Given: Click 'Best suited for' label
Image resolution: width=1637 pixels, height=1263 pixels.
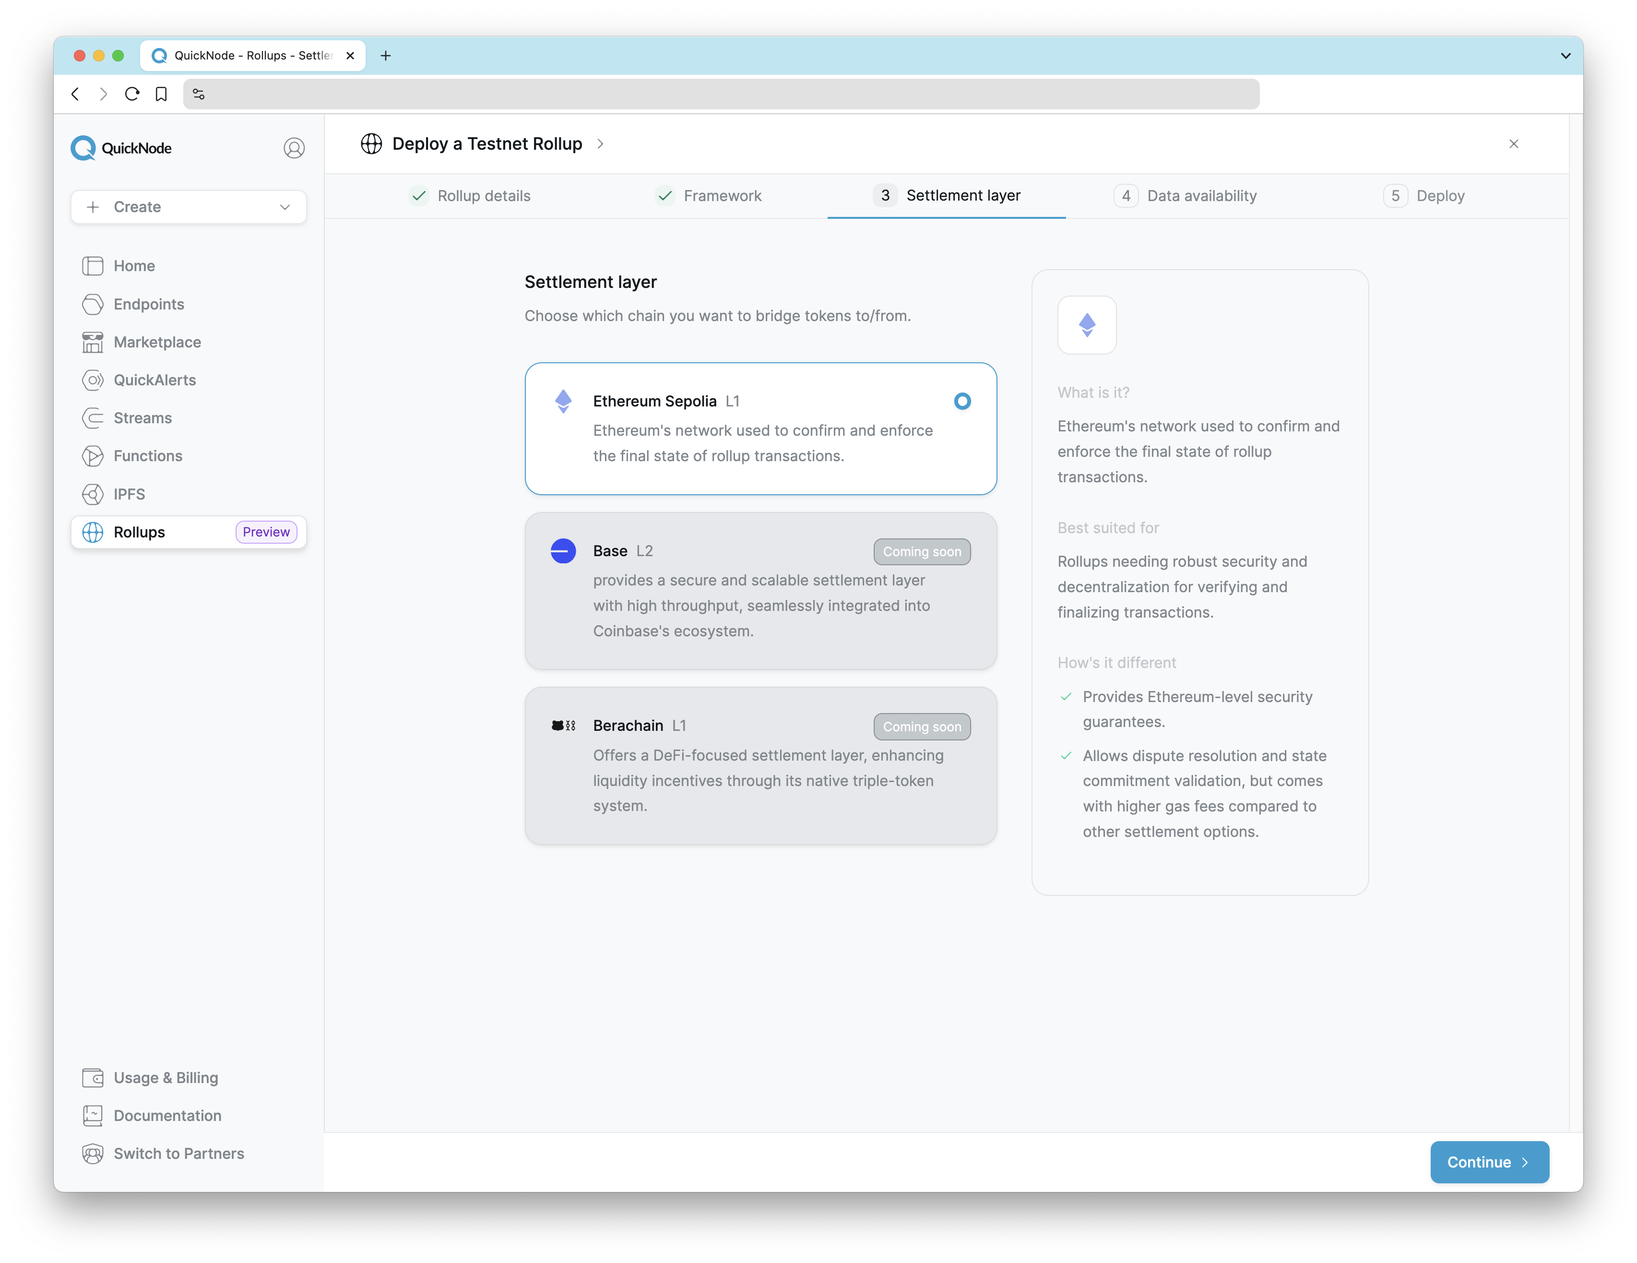Looking at the screenshot, I should point(1108,528).
